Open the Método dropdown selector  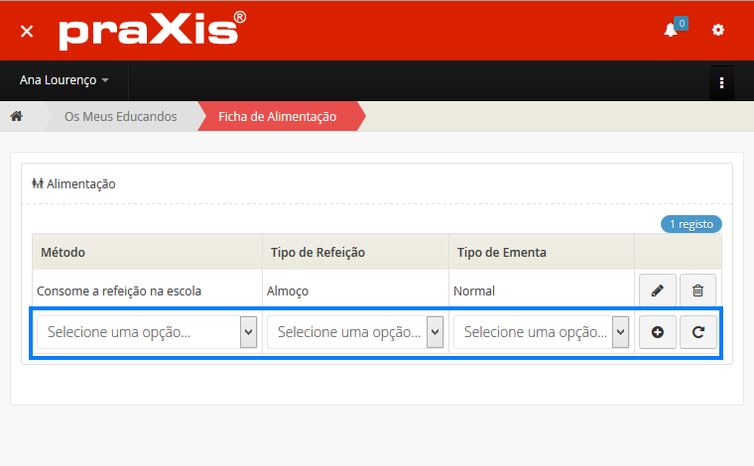click(x=147, y=333)
